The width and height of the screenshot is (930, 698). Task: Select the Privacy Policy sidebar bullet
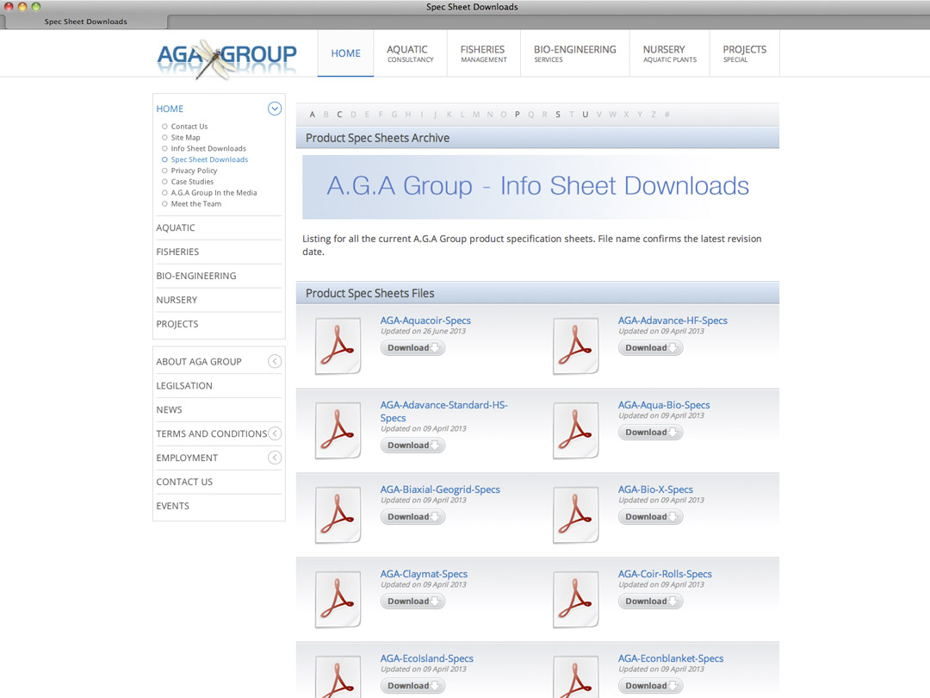click(x=164, y=171)
